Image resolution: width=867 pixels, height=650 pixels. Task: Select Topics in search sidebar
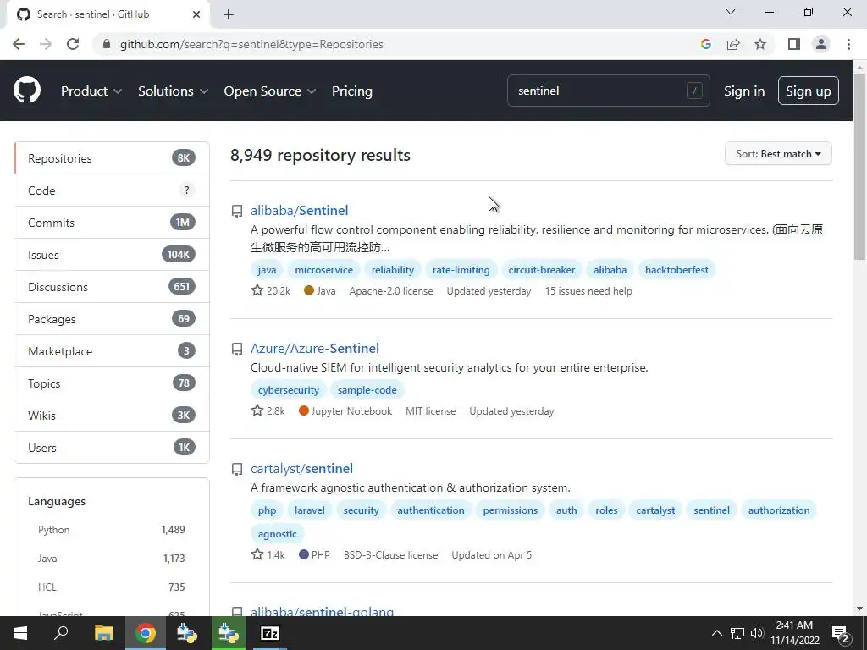pos(112,383)
